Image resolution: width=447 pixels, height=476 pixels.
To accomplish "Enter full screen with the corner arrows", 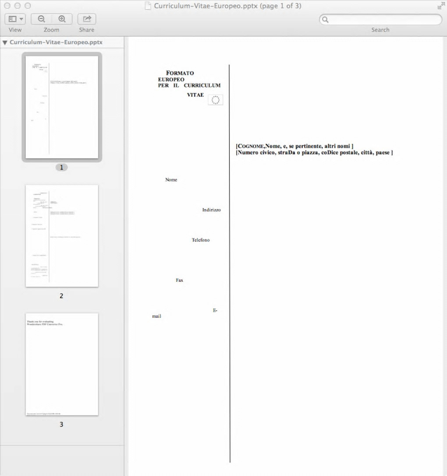I will click(x=441, y=6).
